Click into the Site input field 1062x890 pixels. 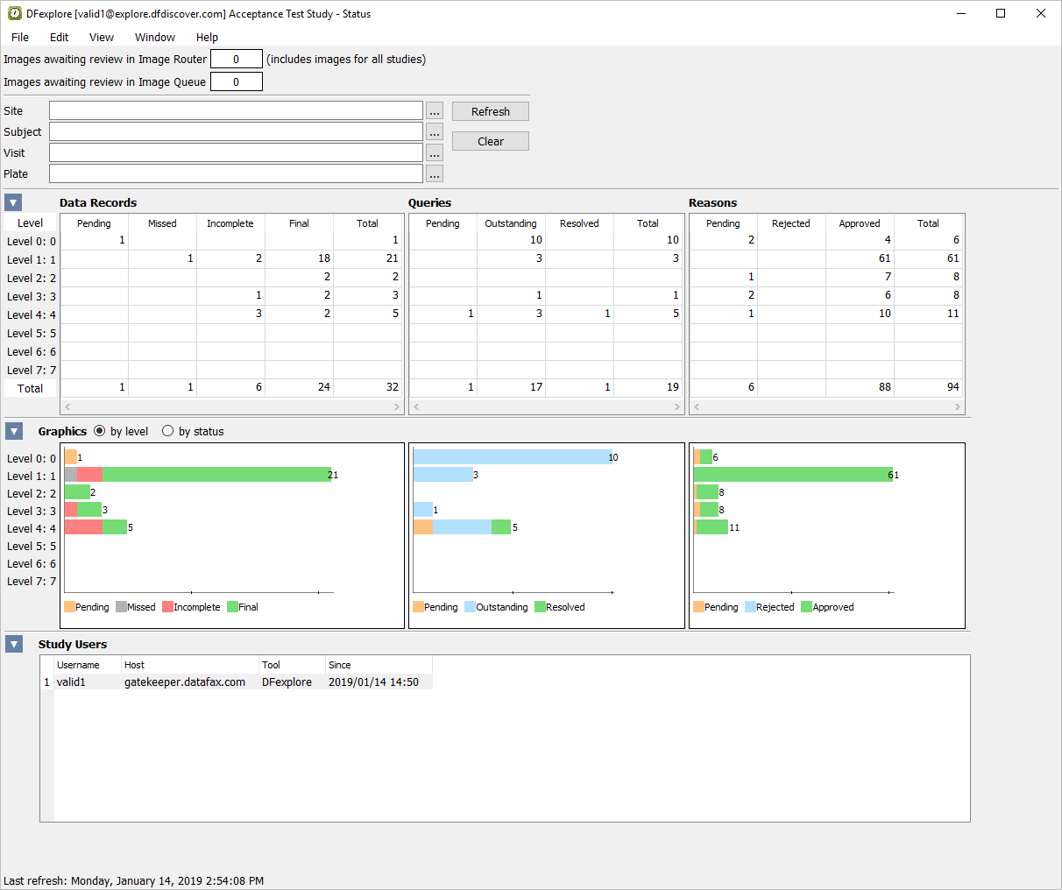[x=236, y=111]
